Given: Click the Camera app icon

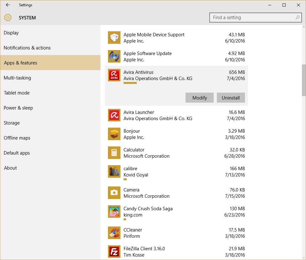Looking at the screenshot, I should click(114, 193).
